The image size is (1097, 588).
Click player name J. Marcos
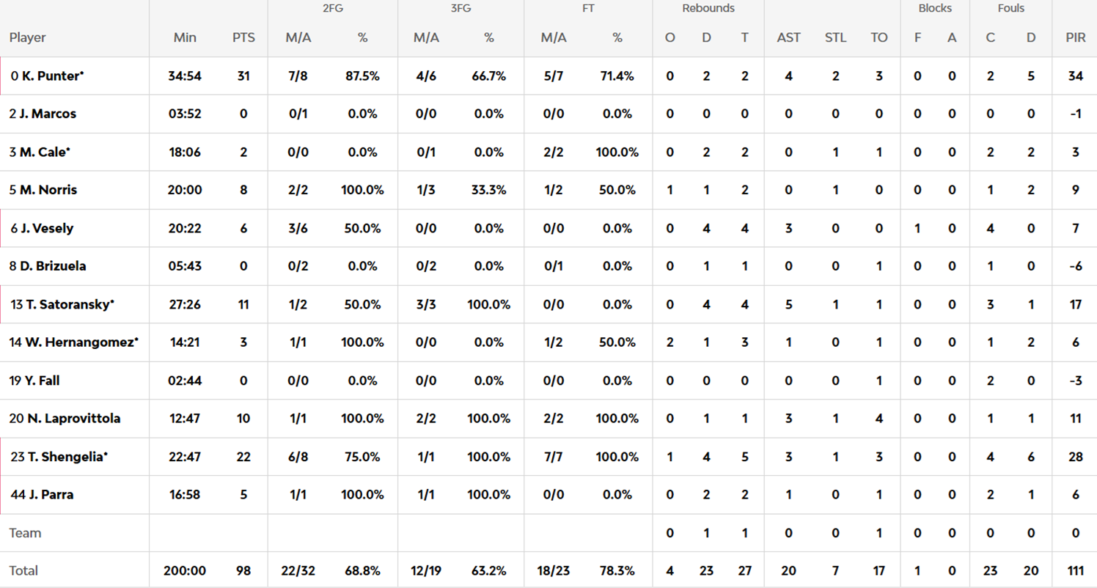[x=54, y=114]
